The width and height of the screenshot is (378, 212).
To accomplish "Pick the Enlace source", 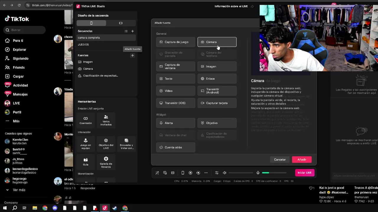I will pos(217,79).
